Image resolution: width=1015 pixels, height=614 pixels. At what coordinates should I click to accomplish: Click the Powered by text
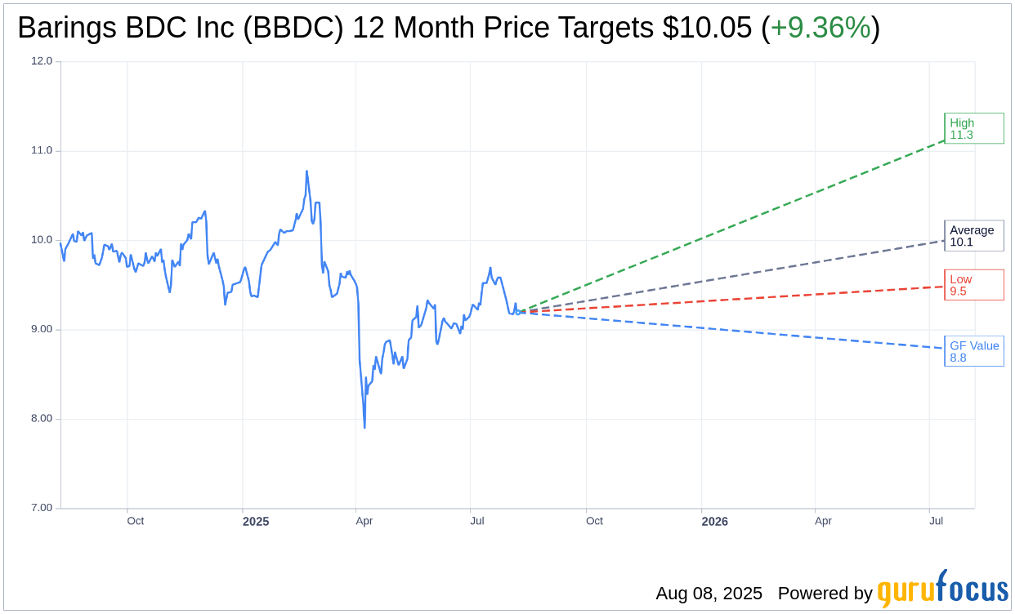[825, 594]
